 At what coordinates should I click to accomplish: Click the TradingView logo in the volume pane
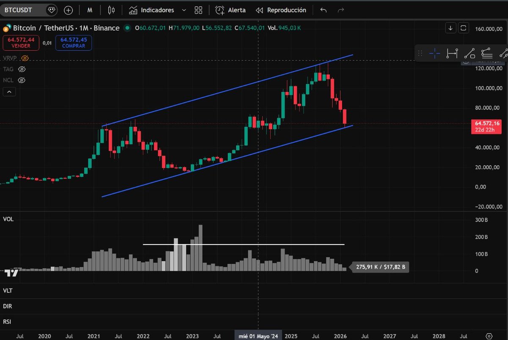coord(11,273)
